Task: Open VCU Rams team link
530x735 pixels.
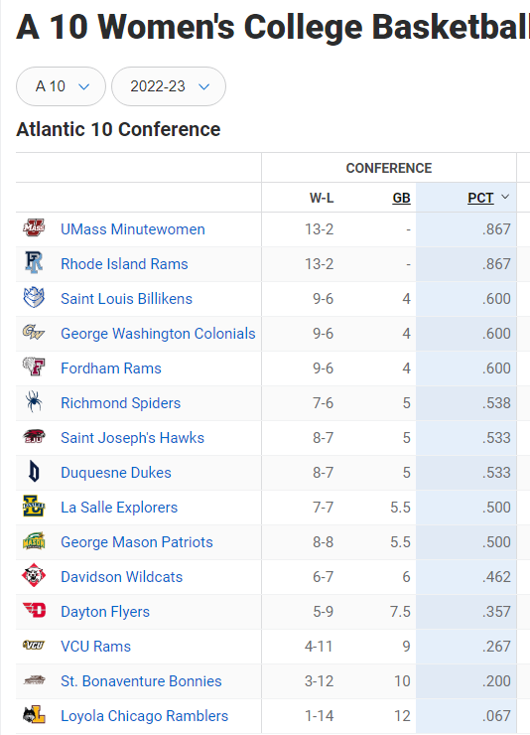Action: pos(95,646)
